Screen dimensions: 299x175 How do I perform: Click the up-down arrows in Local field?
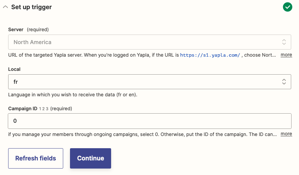pos(284,82)
